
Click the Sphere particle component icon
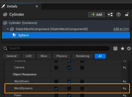click(14, 35)
